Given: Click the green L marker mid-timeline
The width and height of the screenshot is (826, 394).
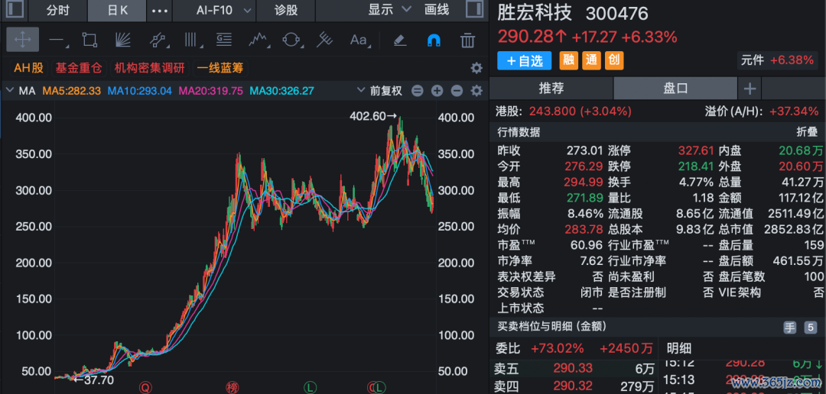Looking at the screenshot, I should pos(311,388).
